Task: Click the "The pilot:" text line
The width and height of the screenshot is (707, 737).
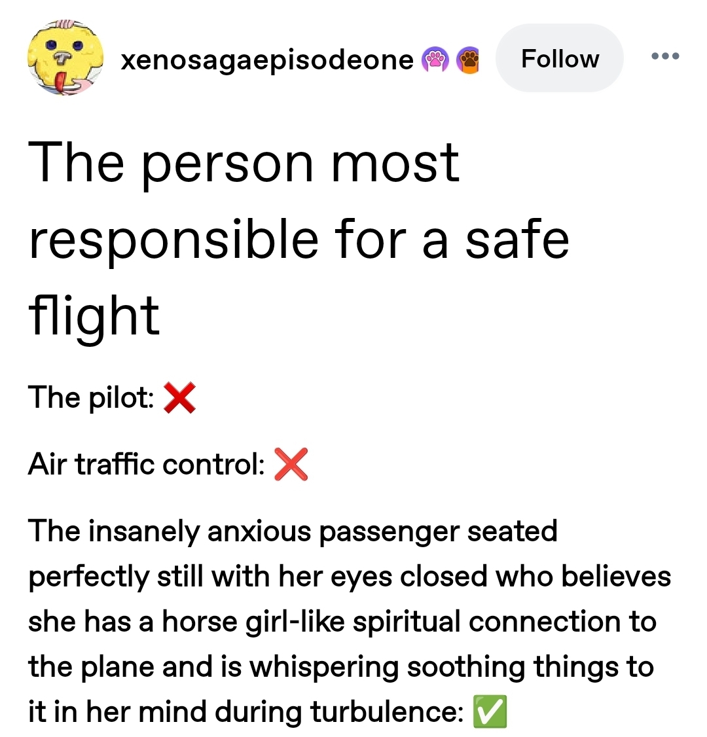Action: click(x=91, y=397)
